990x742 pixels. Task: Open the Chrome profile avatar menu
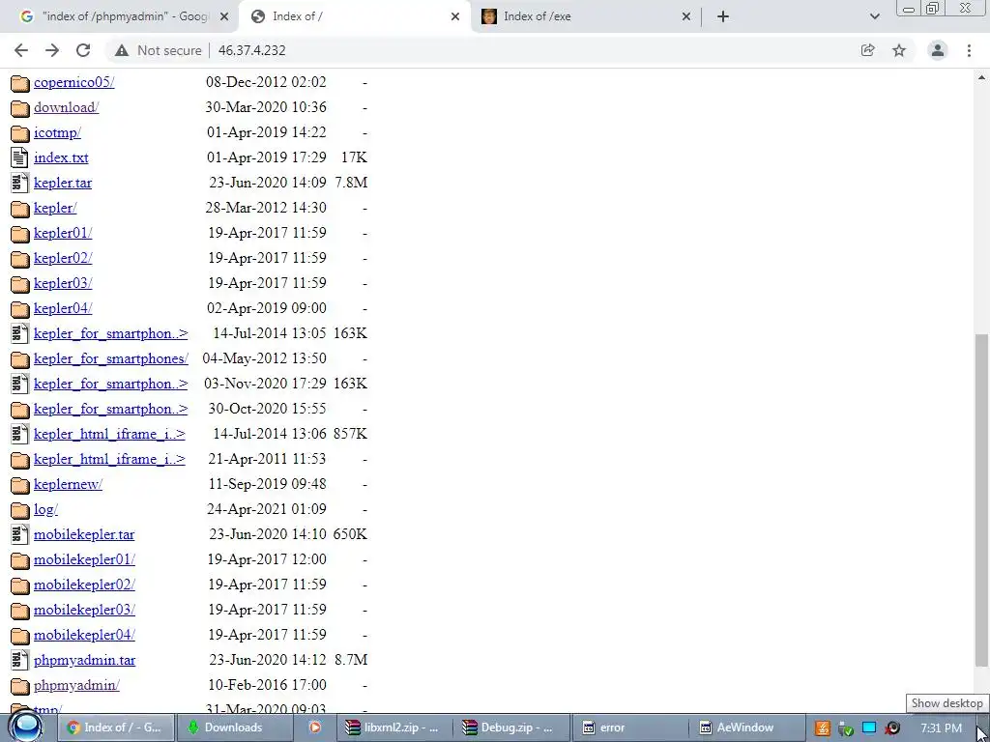(x=938, y=50)
